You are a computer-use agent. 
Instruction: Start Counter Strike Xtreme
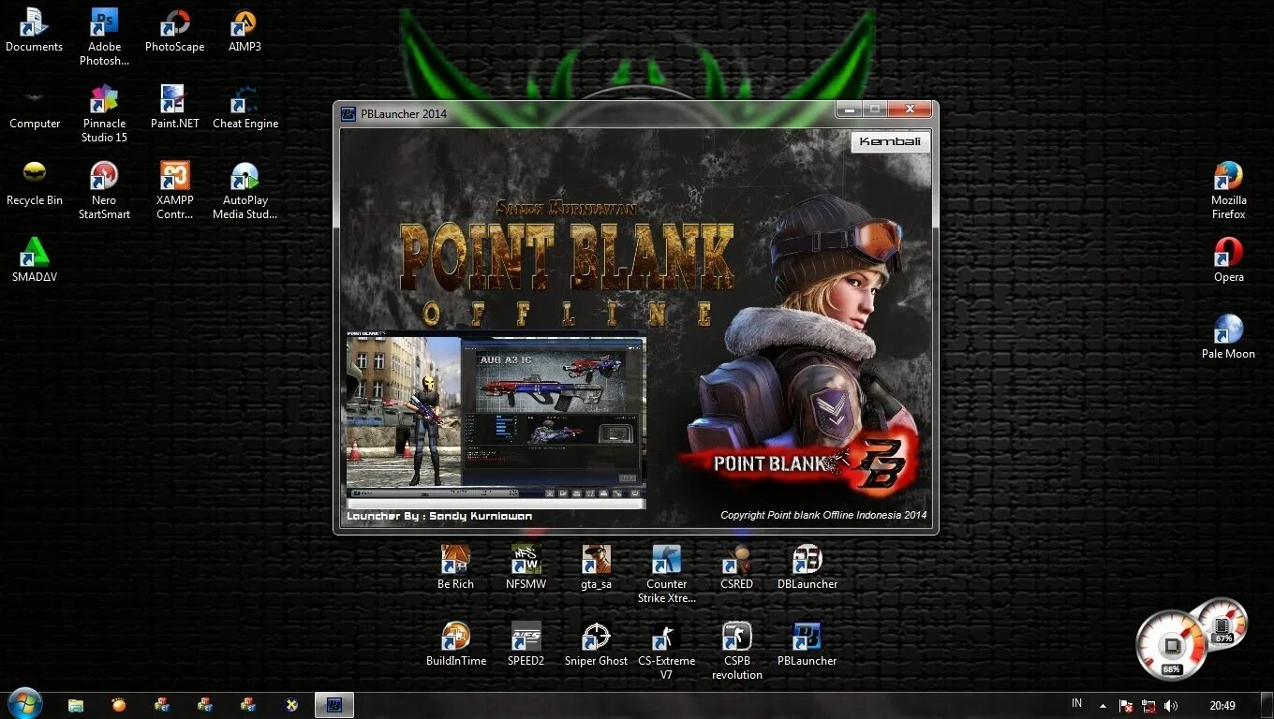(x=666, y=560)
